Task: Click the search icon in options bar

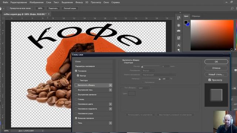Action: tap(232, 8)
